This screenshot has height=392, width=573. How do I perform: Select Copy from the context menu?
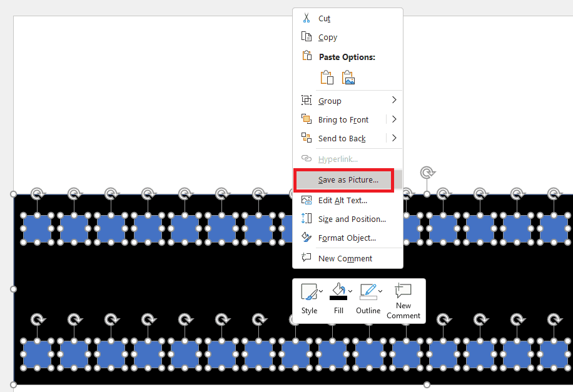coord(348,38)
